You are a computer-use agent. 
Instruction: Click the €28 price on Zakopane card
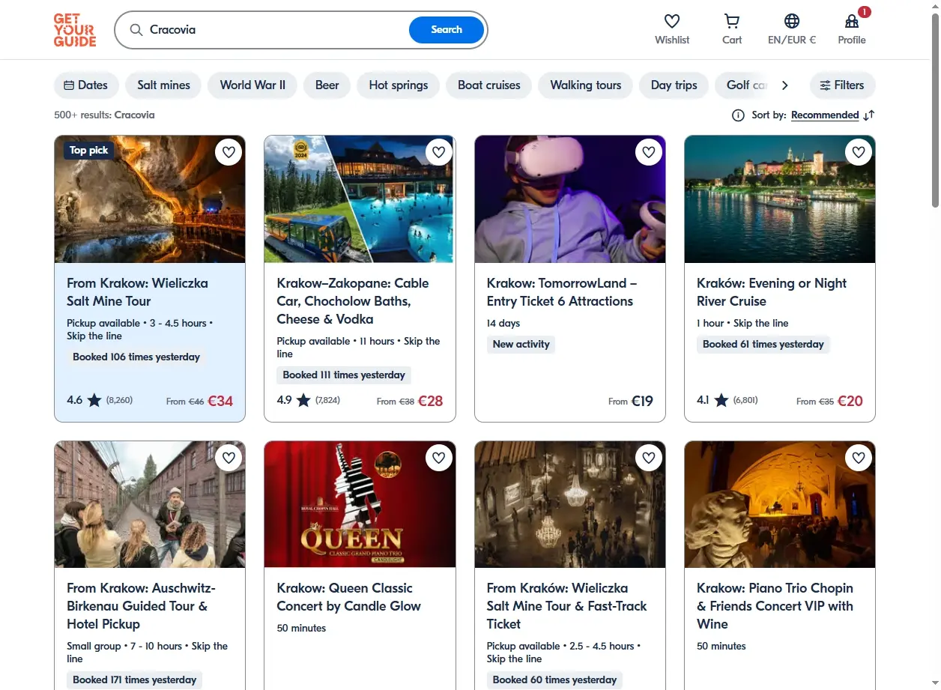[431, 401]
